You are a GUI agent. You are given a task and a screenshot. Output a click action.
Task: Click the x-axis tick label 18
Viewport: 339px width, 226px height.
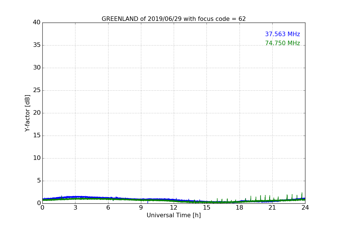(x=240, y=208)
